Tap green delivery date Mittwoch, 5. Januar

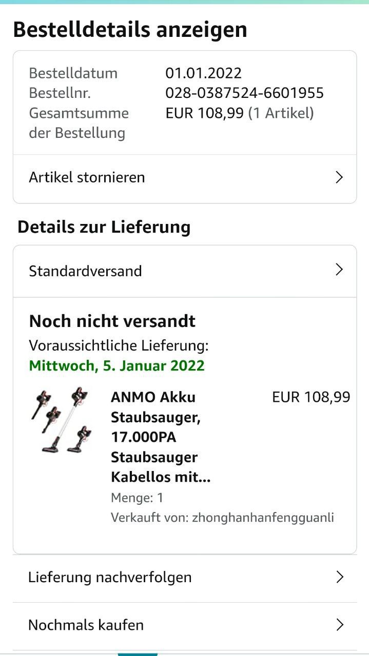point(117,366)
